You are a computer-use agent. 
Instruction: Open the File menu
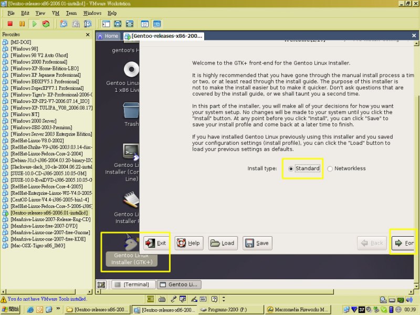pyautogui.click(x=11, y=13)
